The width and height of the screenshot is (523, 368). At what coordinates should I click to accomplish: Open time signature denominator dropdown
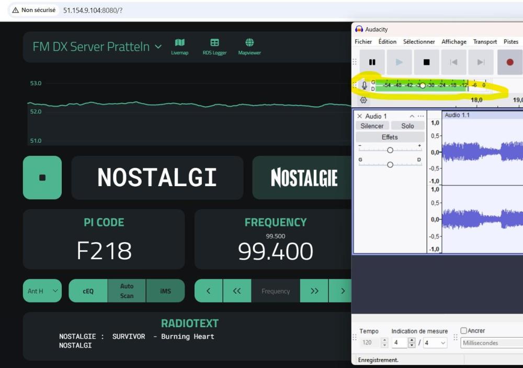pyautogui.click(x=435, y=343)
